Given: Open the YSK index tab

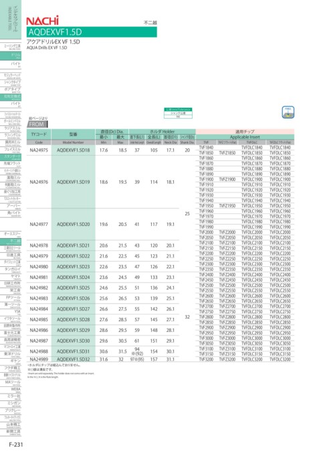Looking at the screenshot, I should [11, 312].
